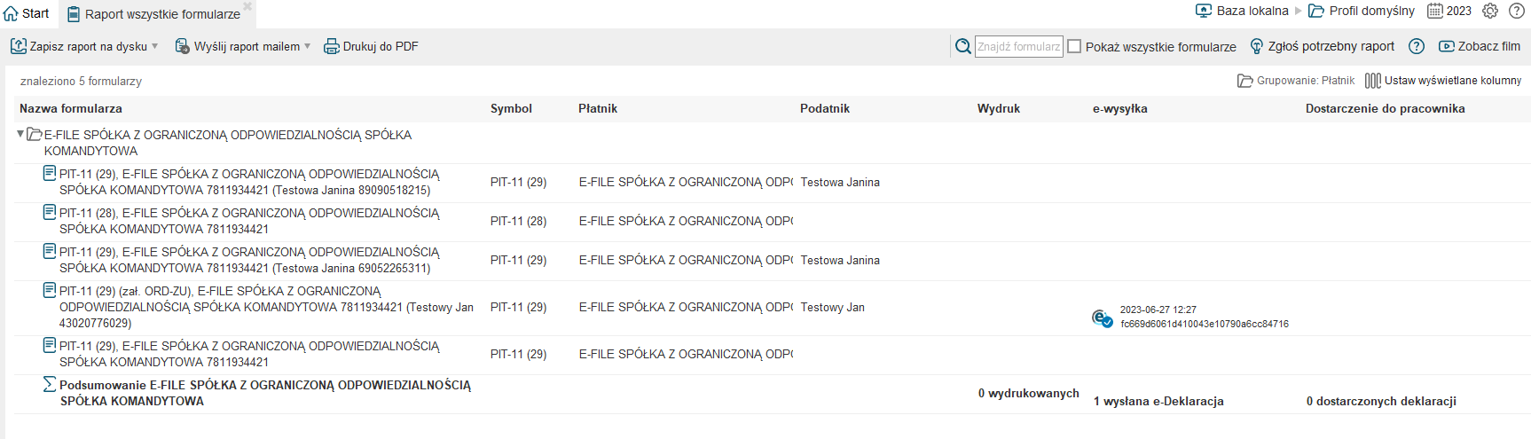The image size is (1531, 439).
Task: Open the year 2023 calendar icon
Action: [x=1434, y=11]
